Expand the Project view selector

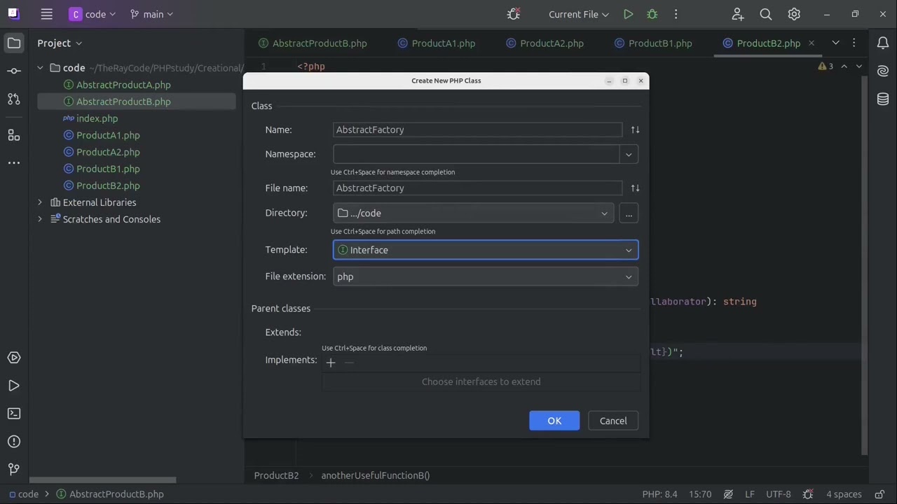coord(60,43)
